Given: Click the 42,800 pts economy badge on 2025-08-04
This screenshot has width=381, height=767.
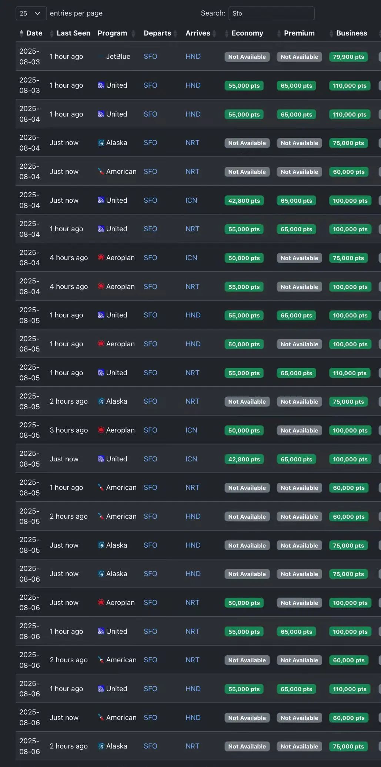Looking at the screenshot, I should 244,201.
